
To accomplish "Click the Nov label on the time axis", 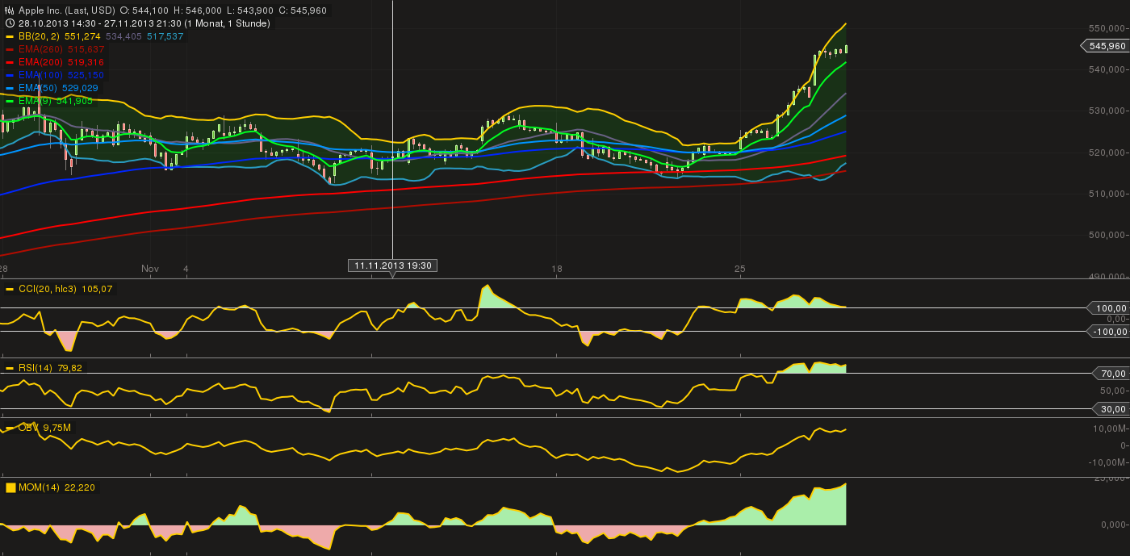I will tap(149, 269).
